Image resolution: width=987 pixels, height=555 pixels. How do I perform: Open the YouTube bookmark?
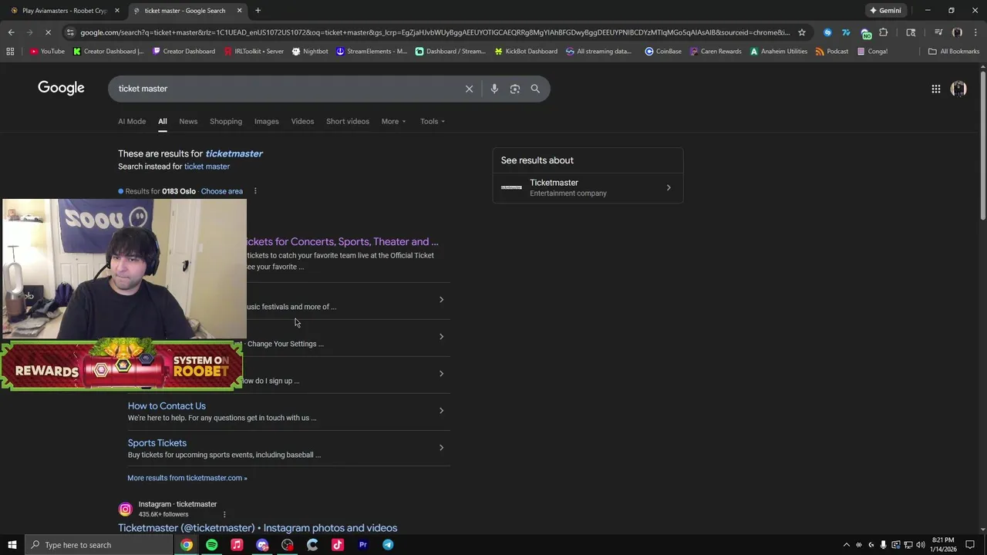(47, 52)
